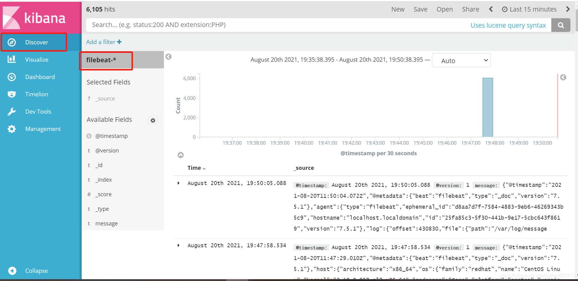Click the clock icon next to Last 15 minutes
578x281 pixels.
tap(505, 9)
